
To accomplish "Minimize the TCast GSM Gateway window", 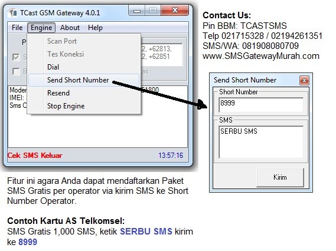I will tap(137, 11).
